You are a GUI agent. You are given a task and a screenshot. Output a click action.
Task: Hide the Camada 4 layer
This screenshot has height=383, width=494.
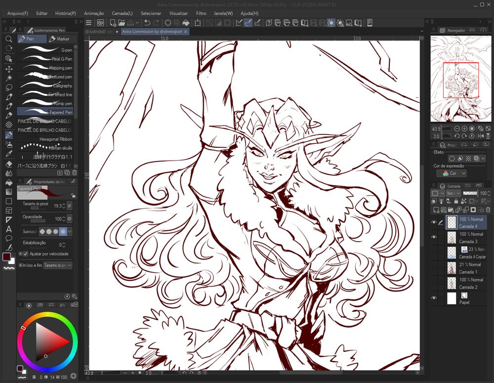tap(434, 222)
